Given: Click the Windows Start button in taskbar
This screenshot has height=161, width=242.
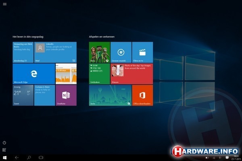Looking at the screenshot, I should pyautogui.click(x=4, y=157).
